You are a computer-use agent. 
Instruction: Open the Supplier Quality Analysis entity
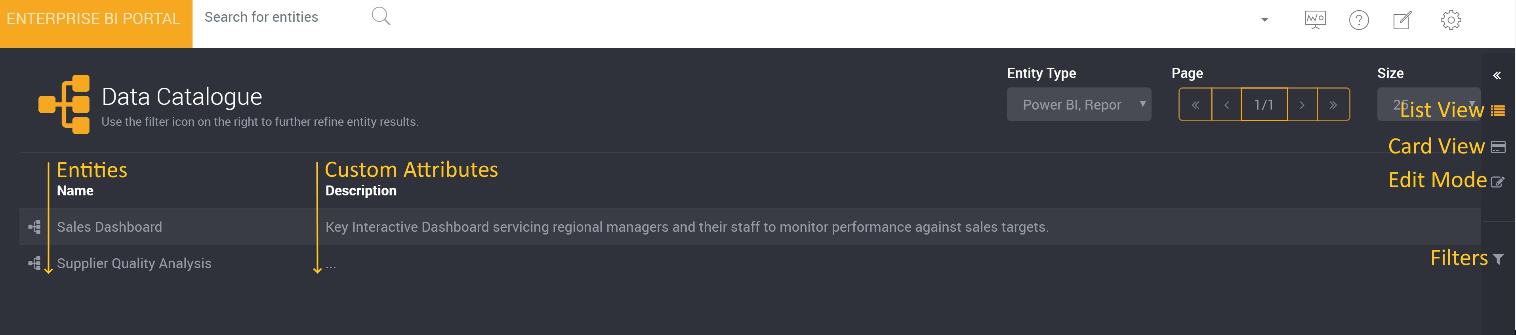[x=134, y=263]
